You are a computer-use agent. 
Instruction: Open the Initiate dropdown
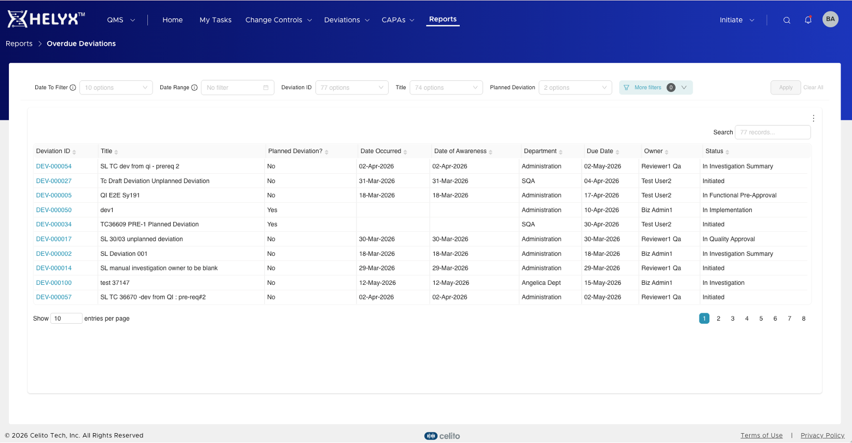pyautogui.click(x=737, y=20)
